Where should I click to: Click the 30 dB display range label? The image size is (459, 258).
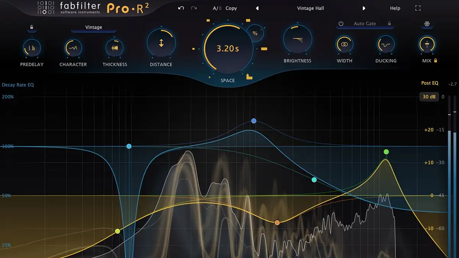pos(429,97)
